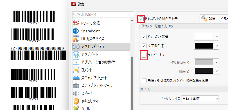Open the 文字の色 color dropdown arrow

coord(217,46)
